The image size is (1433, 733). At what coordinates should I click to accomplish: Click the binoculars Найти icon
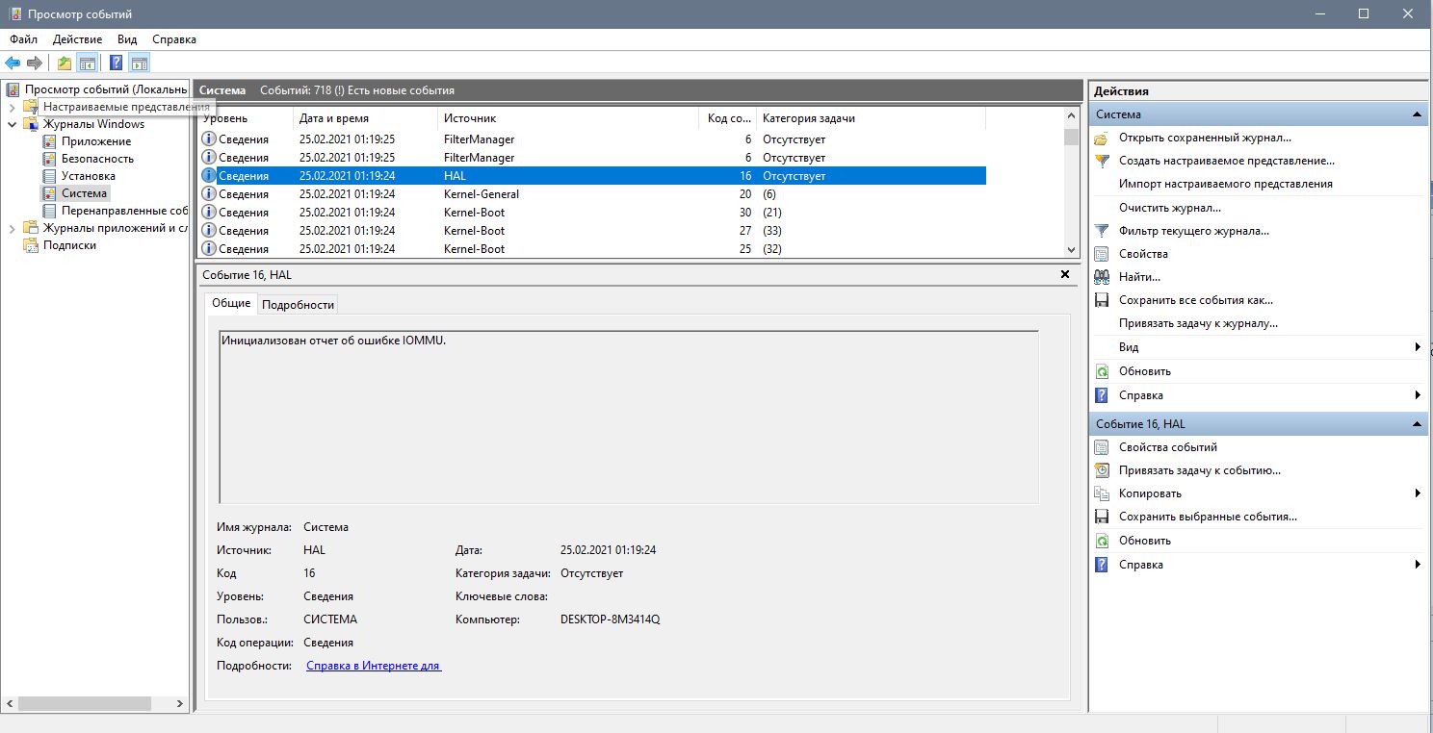1102,277
